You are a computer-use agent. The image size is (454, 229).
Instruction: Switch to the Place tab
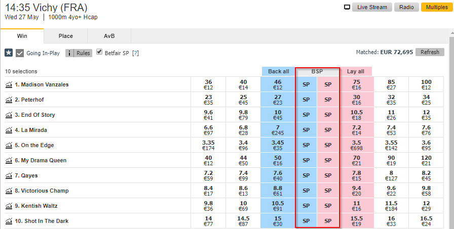click(66, 36)
